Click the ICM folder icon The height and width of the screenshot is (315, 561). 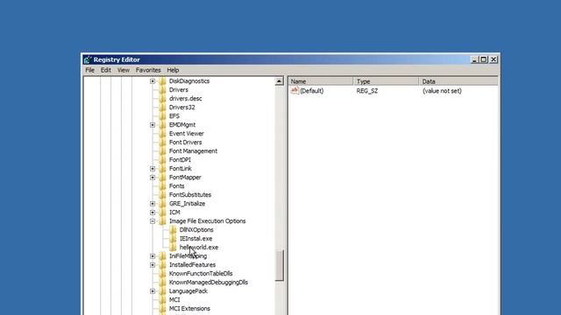click(162, 213)
